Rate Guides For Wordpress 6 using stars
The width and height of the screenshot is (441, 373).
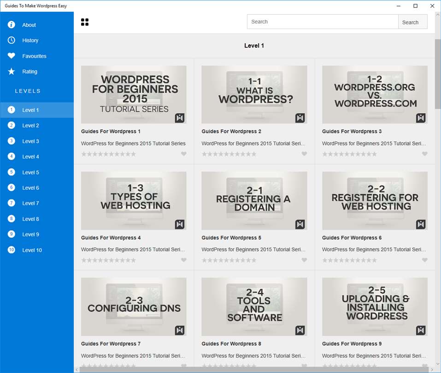350,260
